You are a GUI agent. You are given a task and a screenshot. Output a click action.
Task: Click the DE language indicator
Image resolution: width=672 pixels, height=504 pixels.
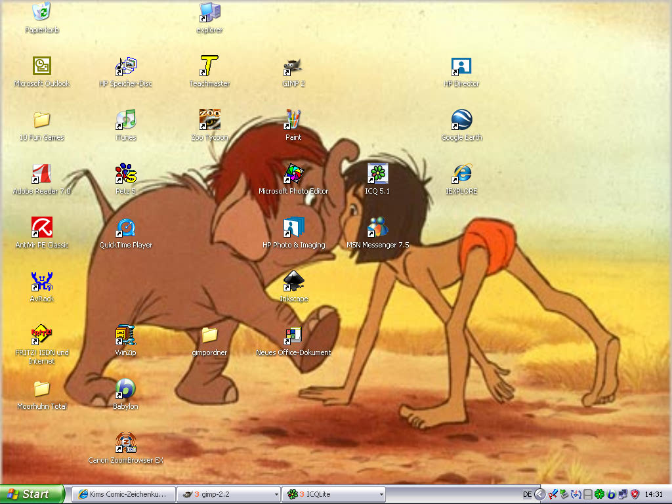[x=527, y=494]
